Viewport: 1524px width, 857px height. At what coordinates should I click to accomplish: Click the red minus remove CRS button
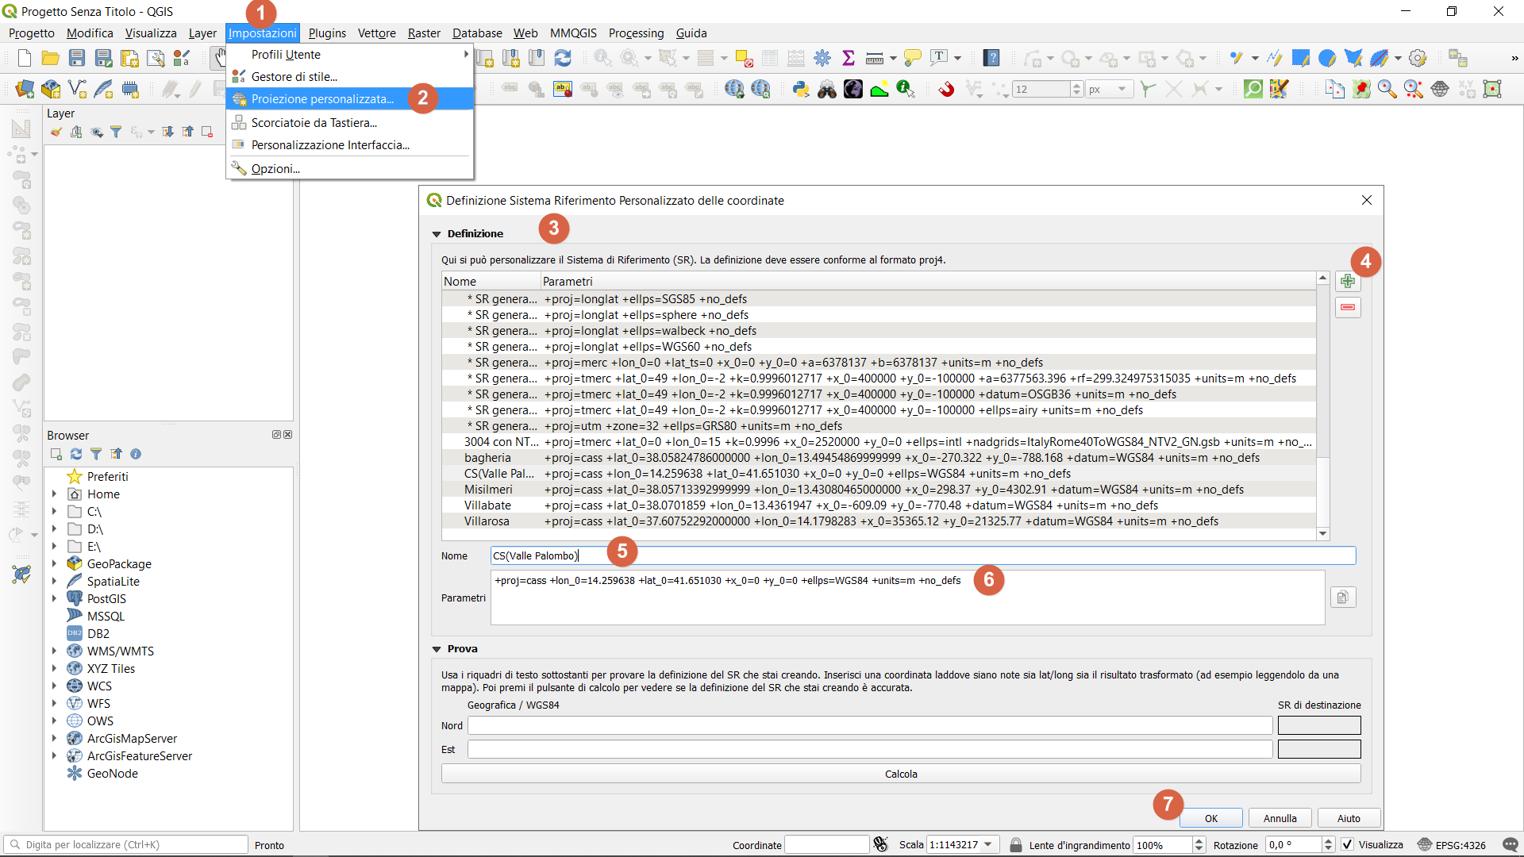pyautogui.click(x=1347, y=307)
